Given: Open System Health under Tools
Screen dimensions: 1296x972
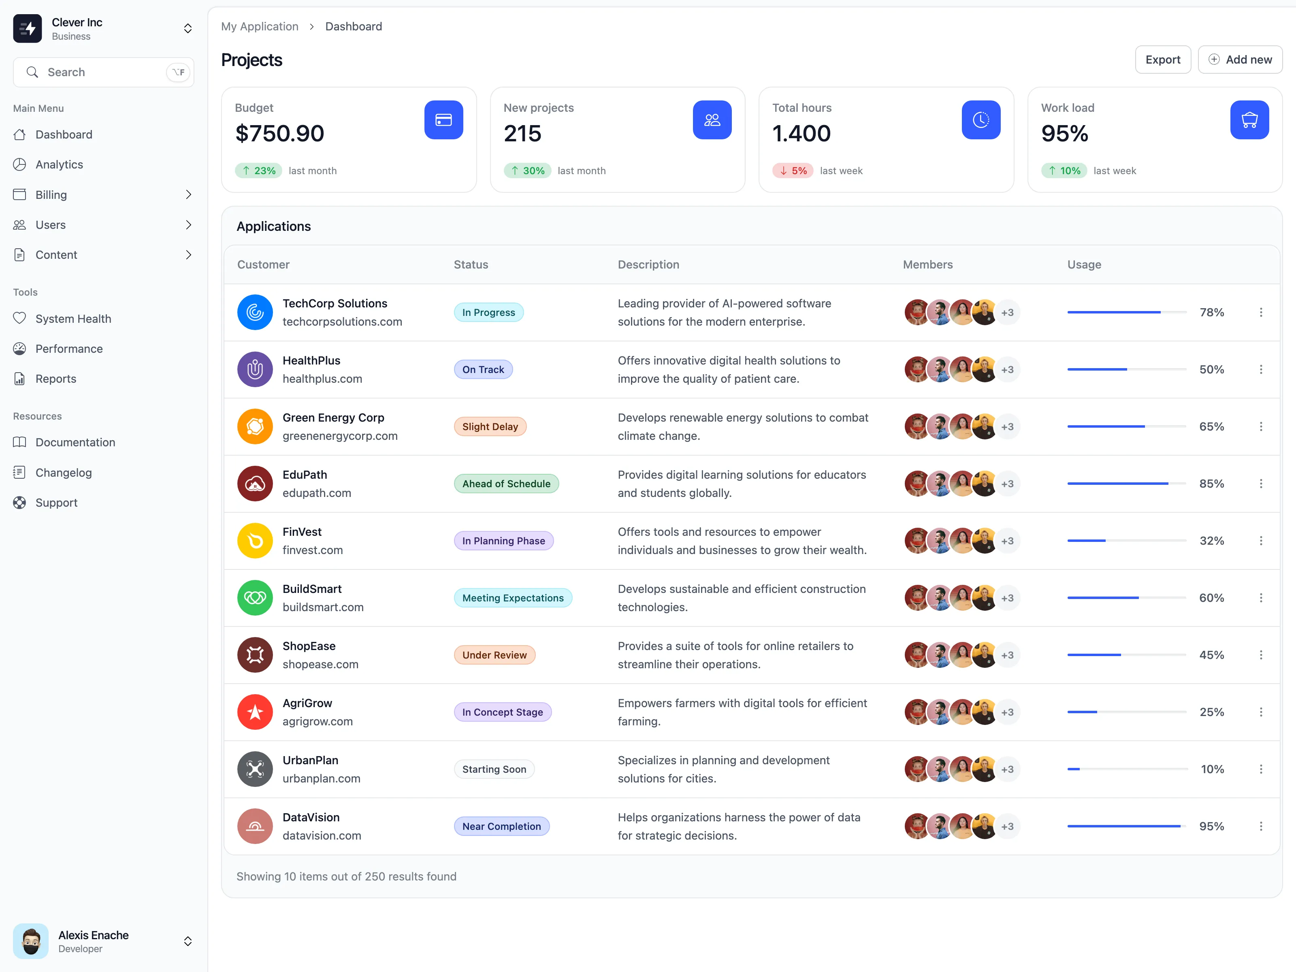Looking at the screenshot, I should pos(73,319).
